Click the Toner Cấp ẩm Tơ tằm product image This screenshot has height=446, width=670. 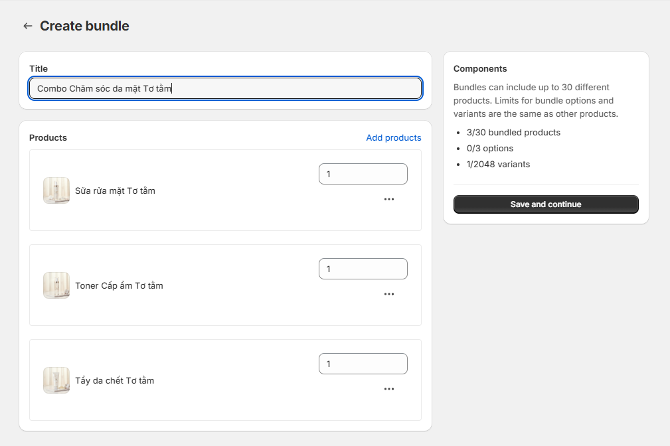point(56,285)
